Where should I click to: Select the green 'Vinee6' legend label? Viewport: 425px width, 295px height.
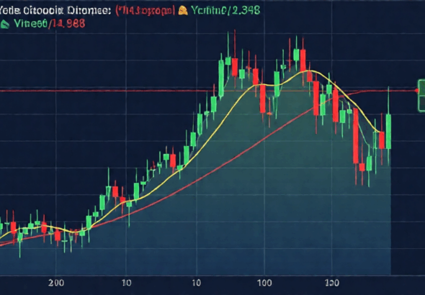pyautogui.click(x=30, y=24)
